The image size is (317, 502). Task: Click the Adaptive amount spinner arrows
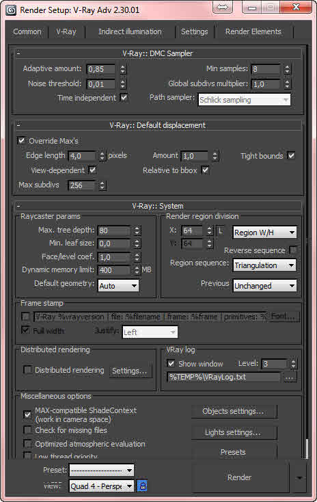pyautogui.click(x=123, y=69)
